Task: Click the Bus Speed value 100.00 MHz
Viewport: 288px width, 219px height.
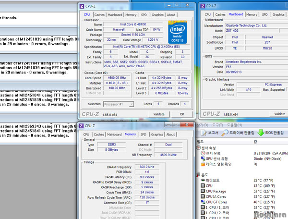Action: (x=117, y=88)
